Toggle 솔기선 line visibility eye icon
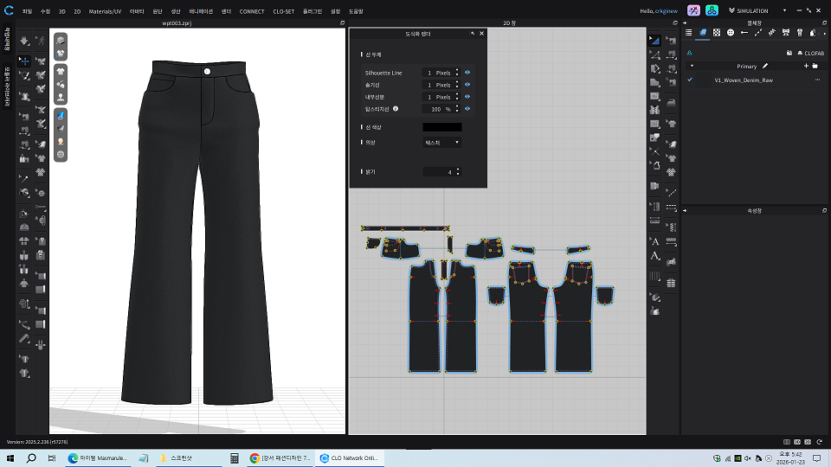Image resolution: width=831 pixels, height=467 pixels. click(x=467, y=85)
